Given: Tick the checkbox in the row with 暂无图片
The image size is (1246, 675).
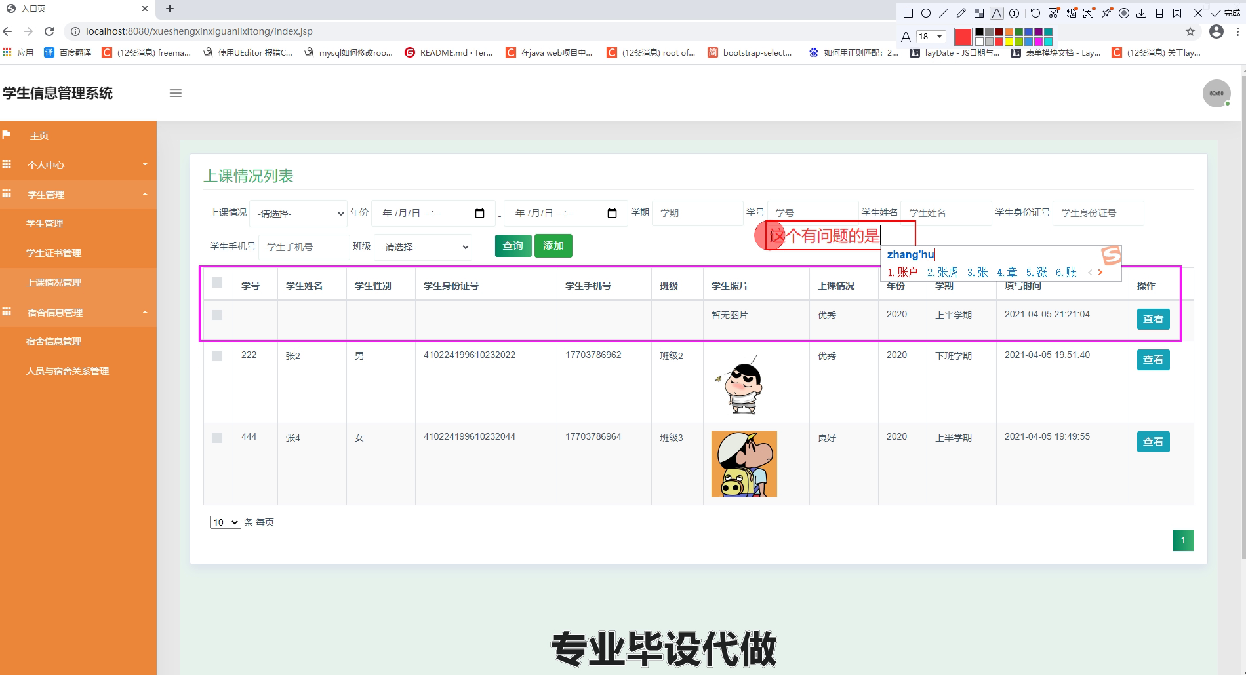Looking at the screenshot, I should (217, 315).
